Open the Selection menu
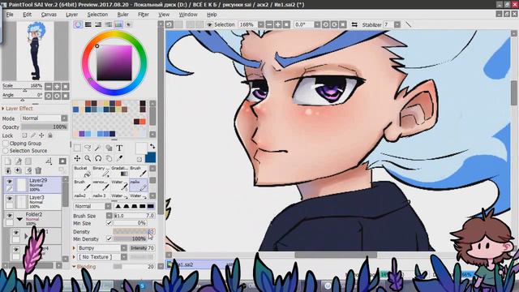519x292 pixels. tap(97, 15)
